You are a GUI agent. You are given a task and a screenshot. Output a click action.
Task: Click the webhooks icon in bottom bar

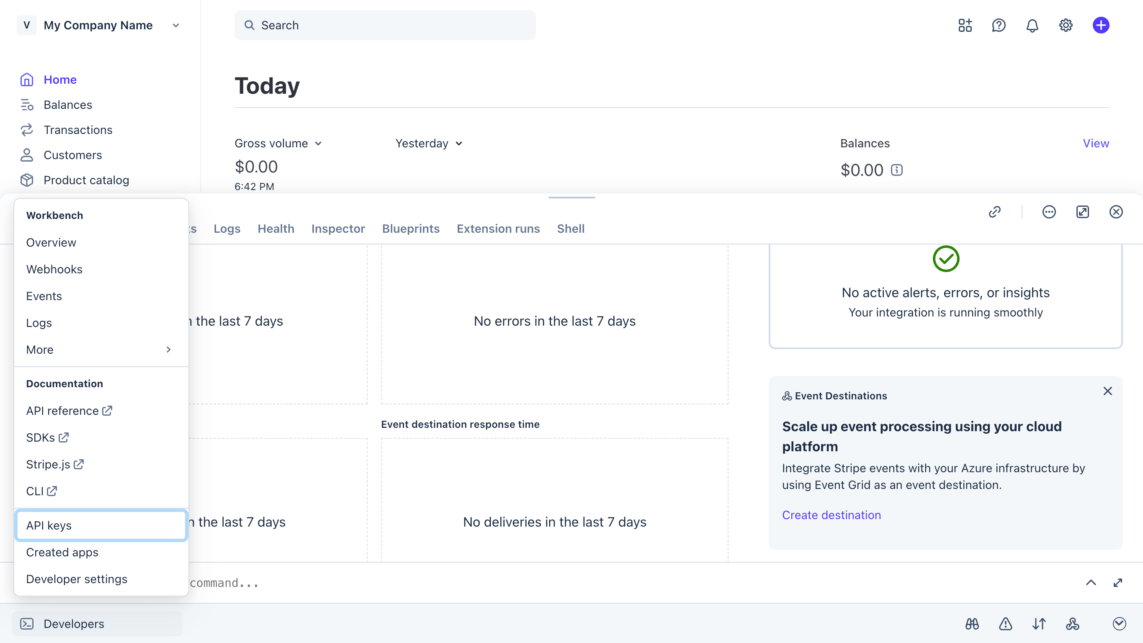(1072, 624)
